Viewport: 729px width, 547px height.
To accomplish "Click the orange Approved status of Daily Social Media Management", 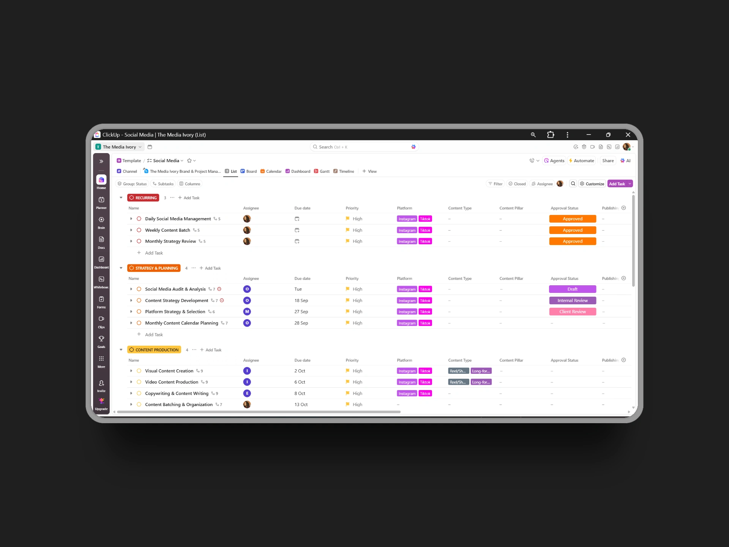I will pyautogui.click(x=572, y=219).
